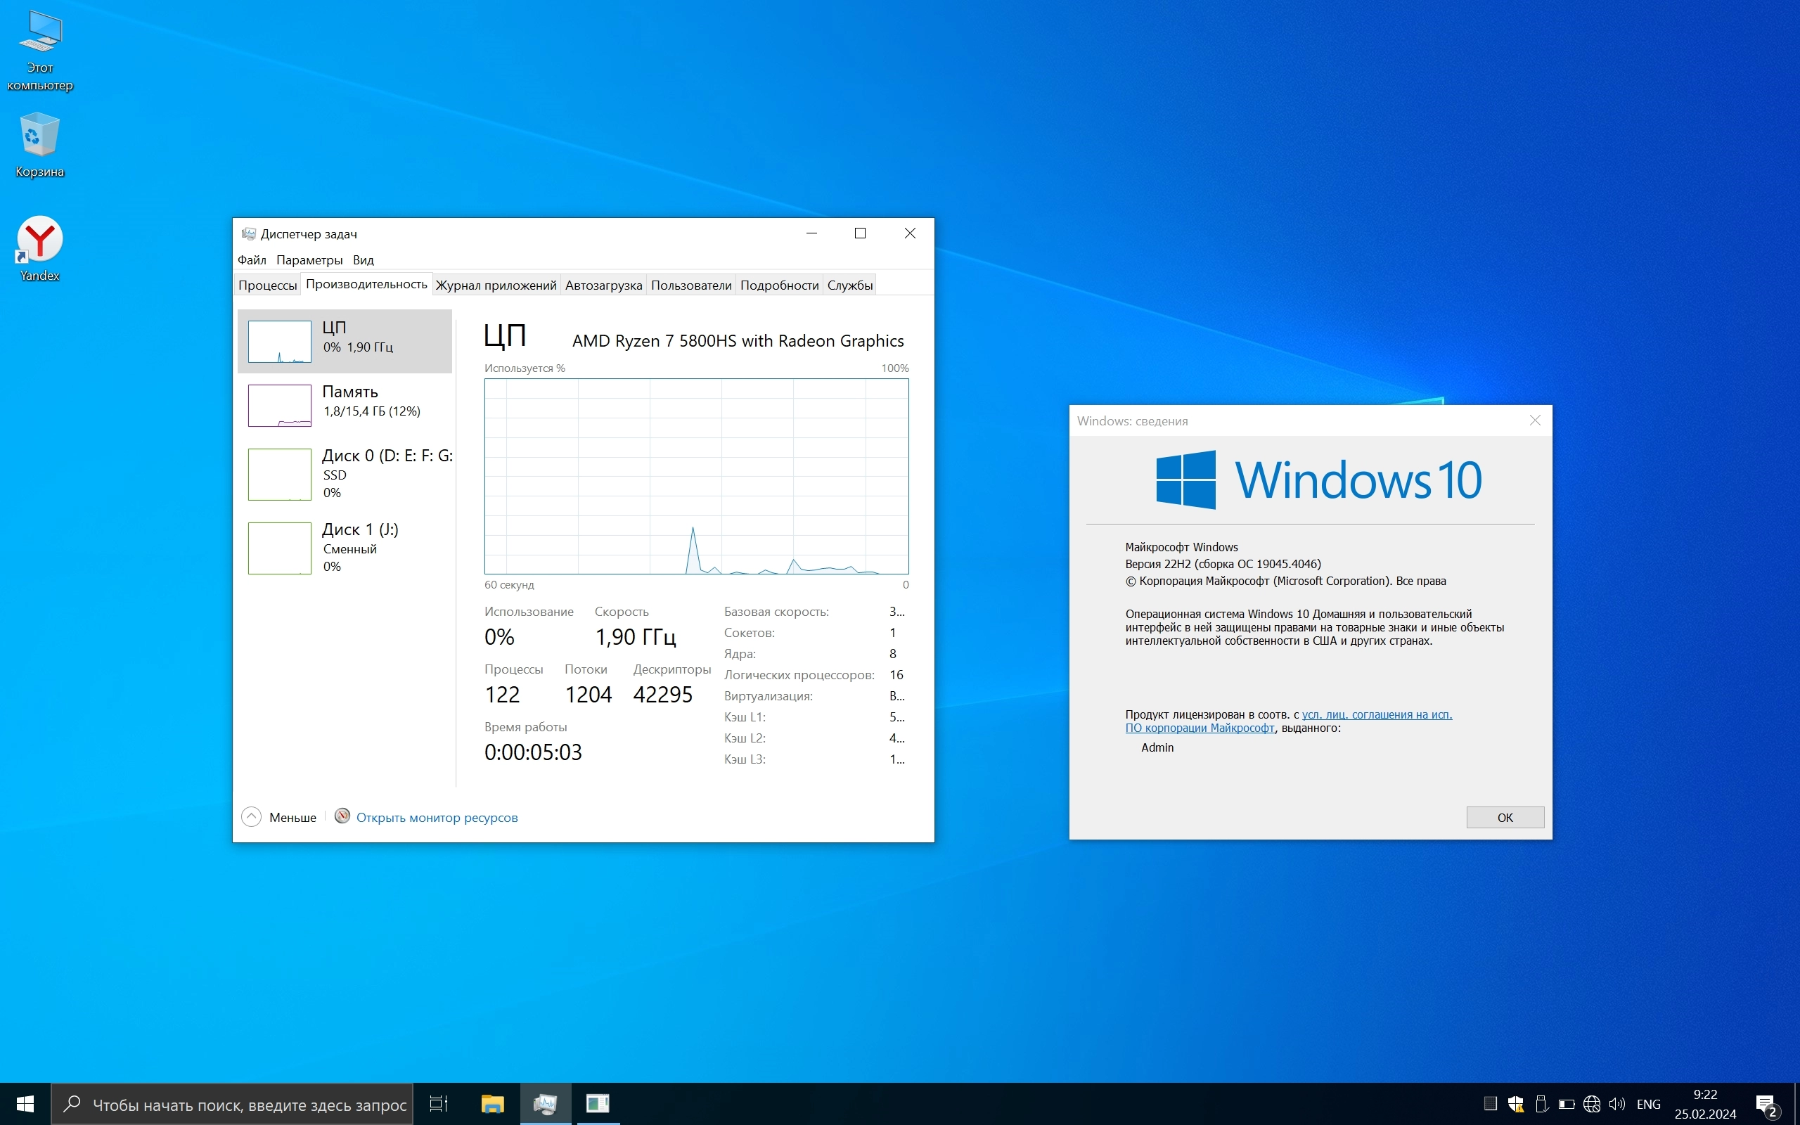Click OK in Windows info dialog
The image size is (1800, 1125).
click(1504, 817)
